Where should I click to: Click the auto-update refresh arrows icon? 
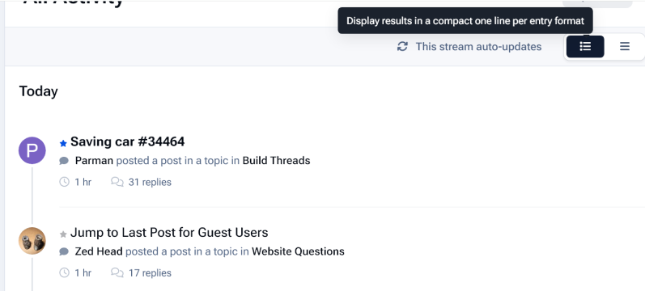pyautogui.click(x=402, y=46)
